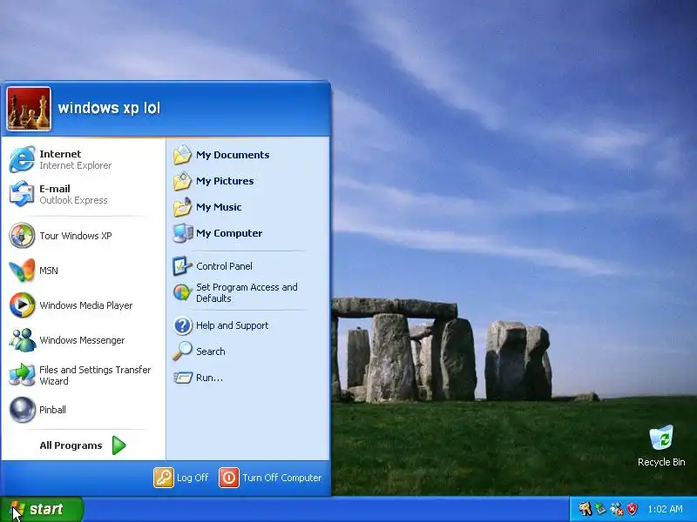Click the My Computer label
This screenshot has height=522, width=697.
229,233
